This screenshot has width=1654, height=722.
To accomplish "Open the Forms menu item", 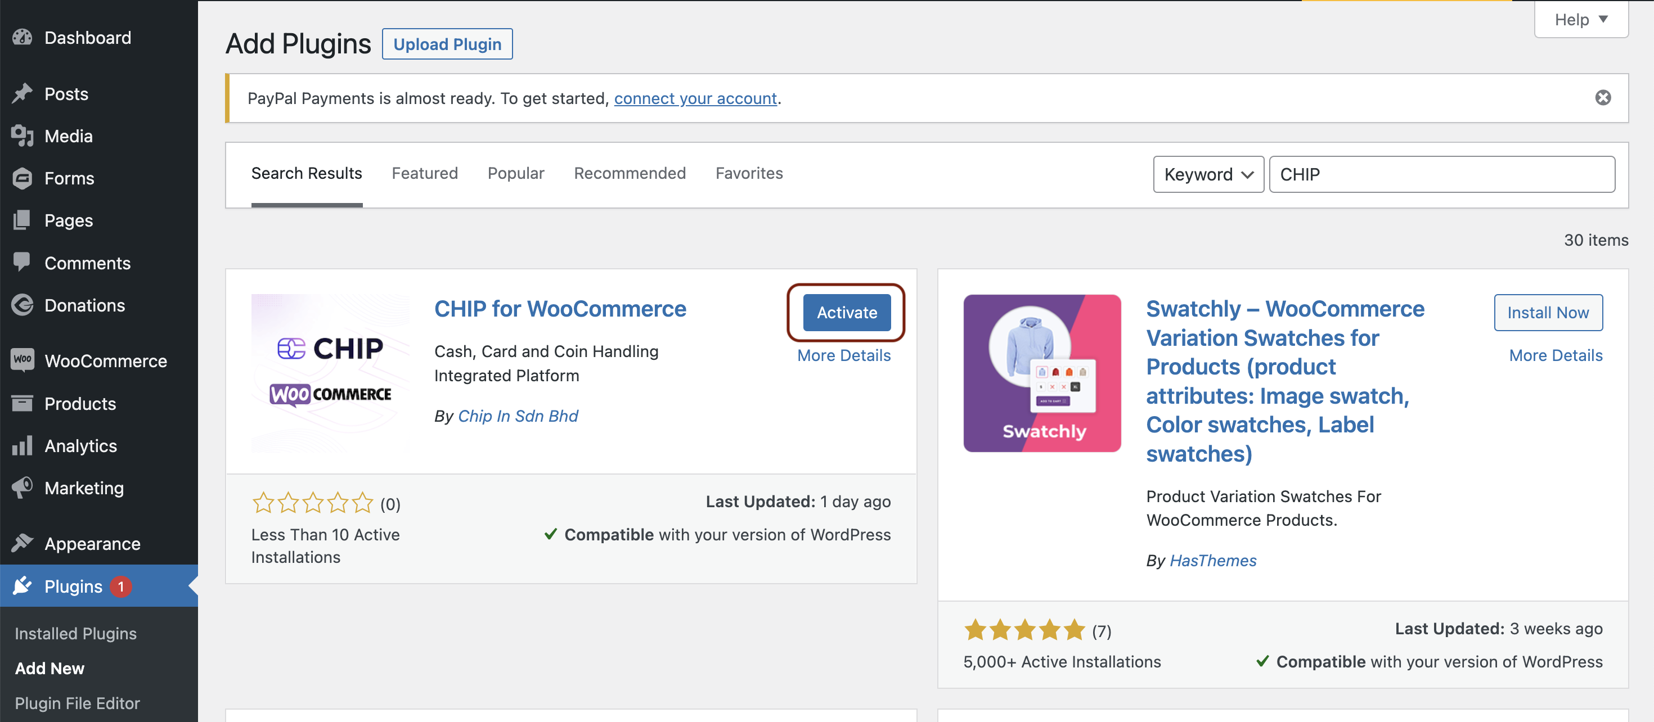I will [x=99, y=178].
